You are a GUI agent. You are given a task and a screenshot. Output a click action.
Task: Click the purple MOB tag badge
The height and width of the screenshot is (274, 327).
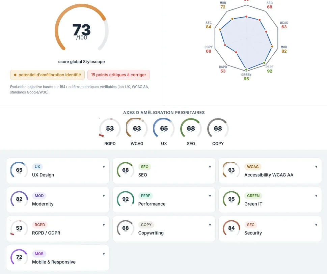[39, 254]
